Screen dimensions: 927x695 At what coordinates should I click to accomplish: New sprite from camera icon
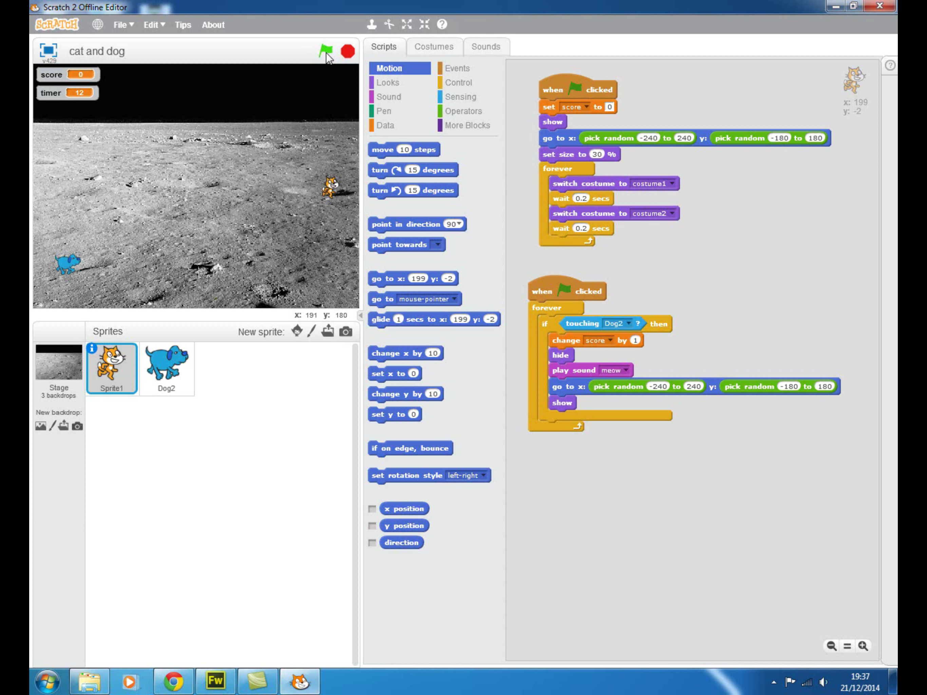[x=346, y=332]
